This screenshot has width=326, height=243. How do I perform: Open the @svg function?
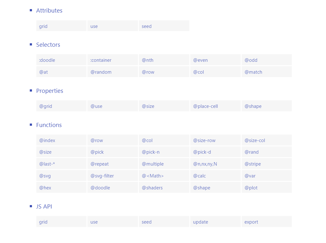pos(61,175)
